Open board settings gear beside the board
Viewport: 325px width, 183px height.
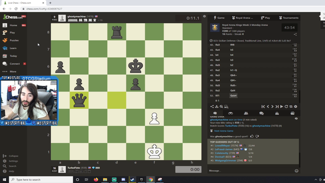click(x=204, y=16)
